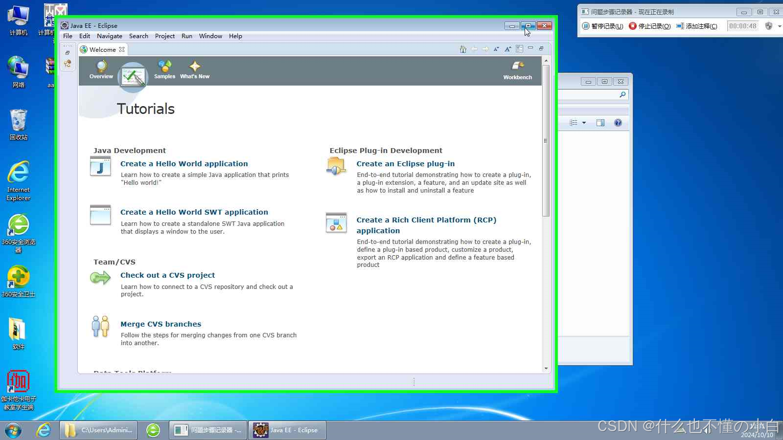Switch to Java EE - Eclipse taskbar button

click(287, 430)
